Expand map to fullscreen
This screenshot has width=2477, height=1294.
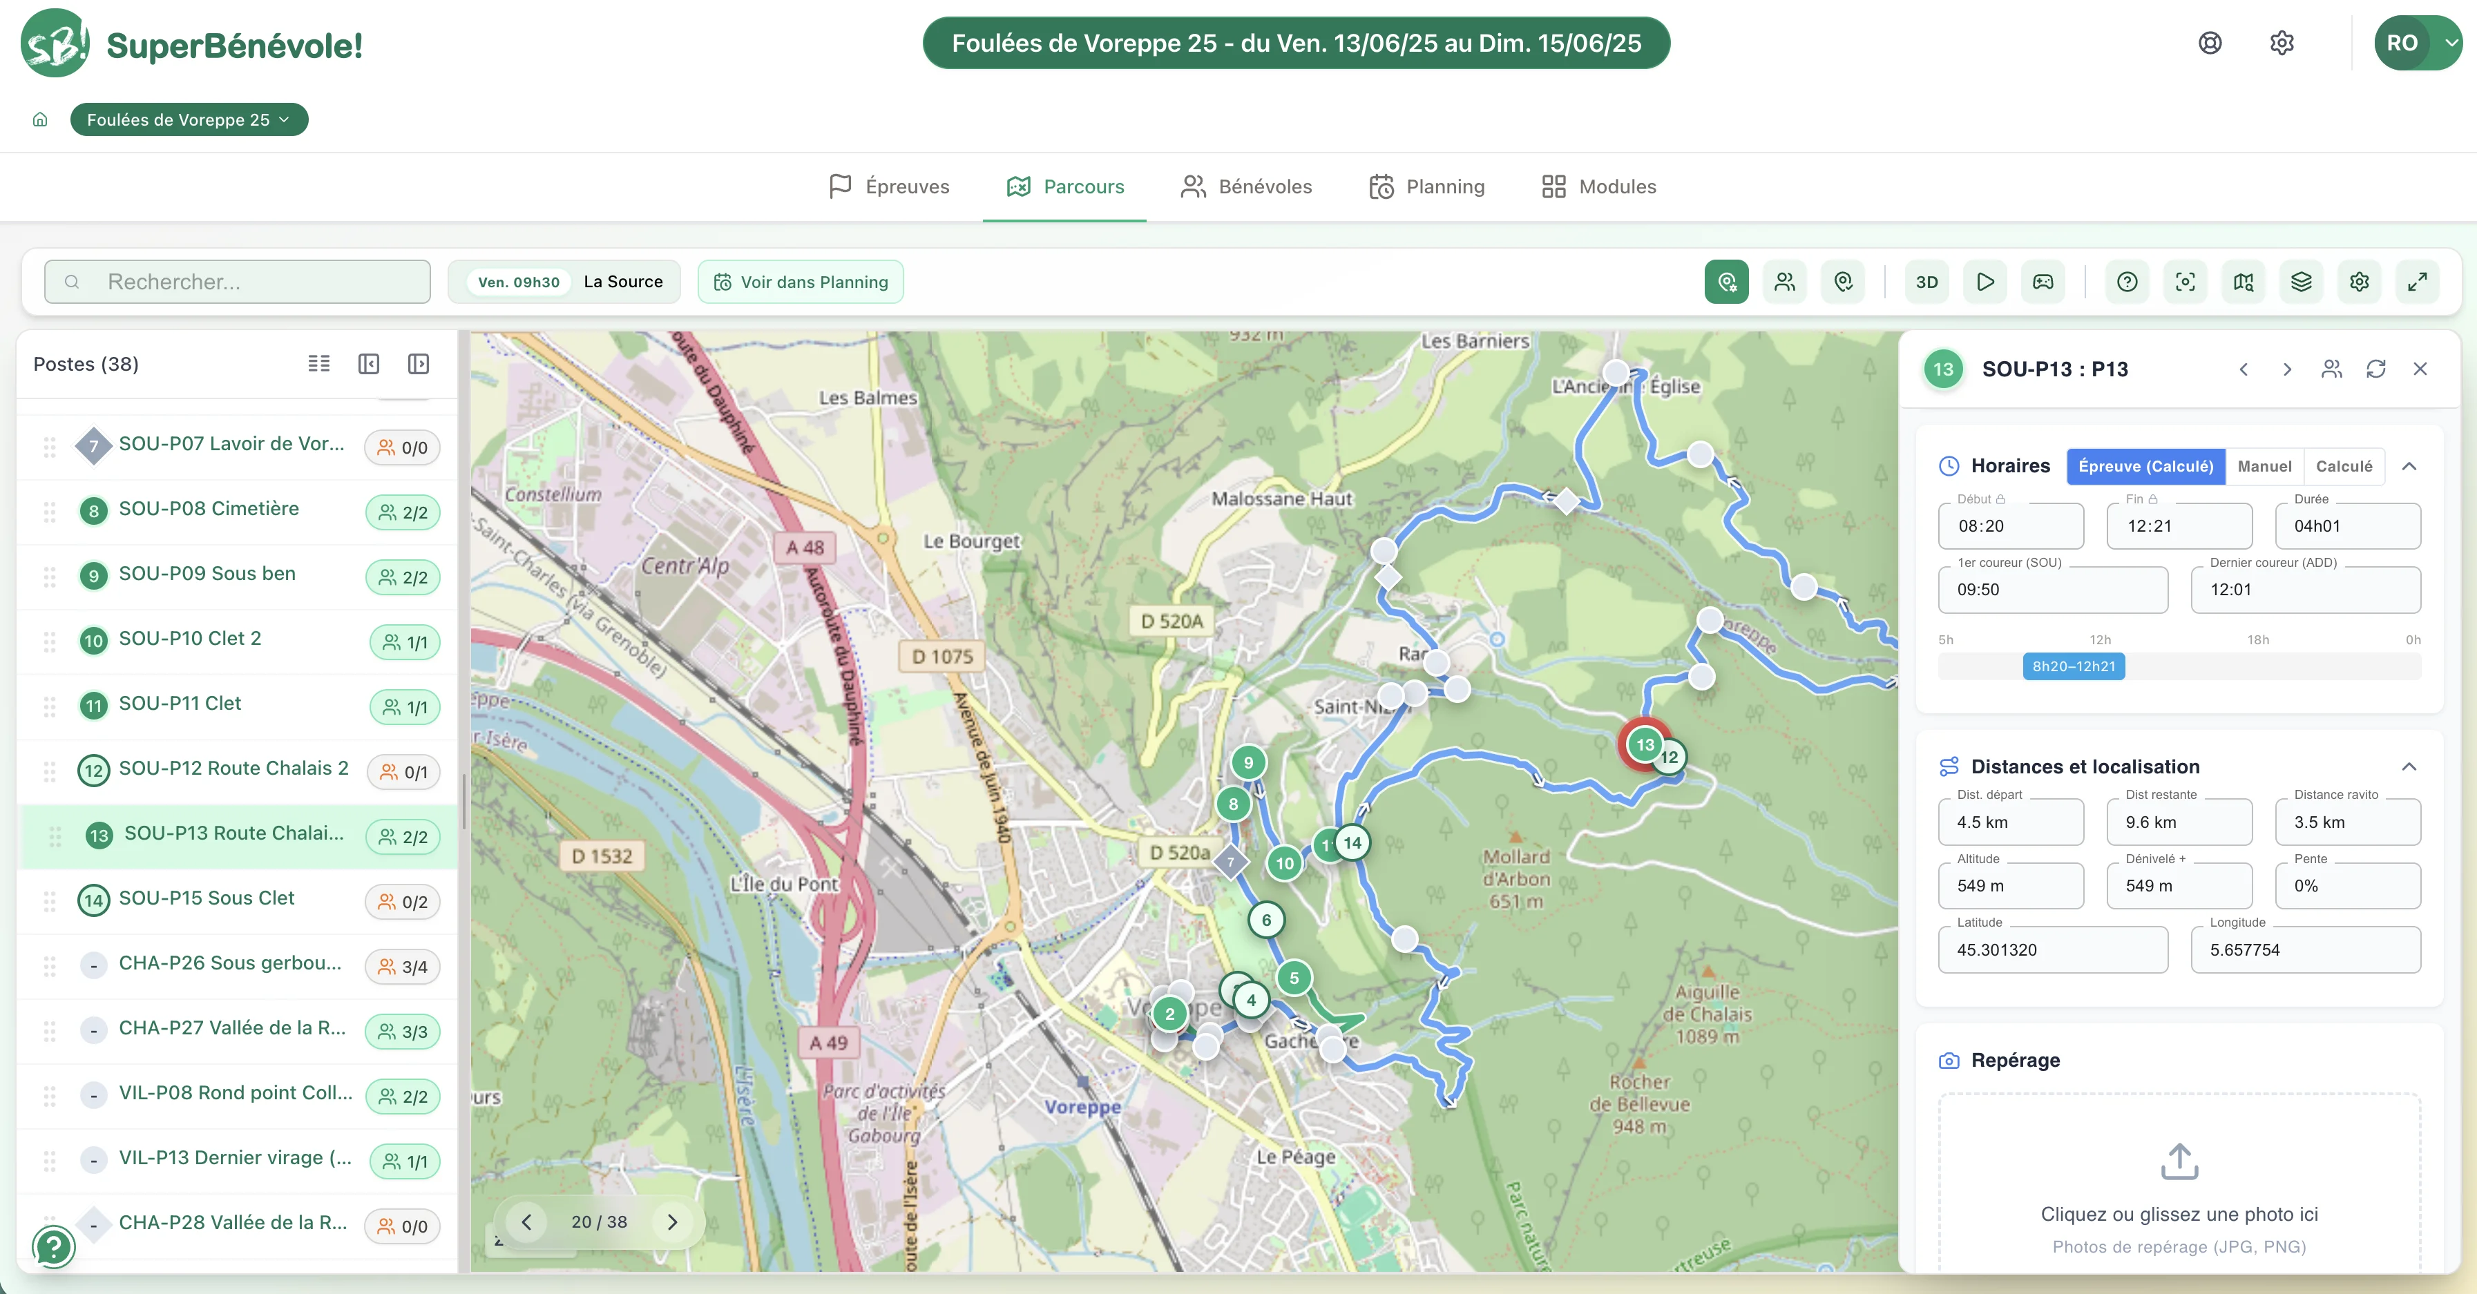(2418, 282)
